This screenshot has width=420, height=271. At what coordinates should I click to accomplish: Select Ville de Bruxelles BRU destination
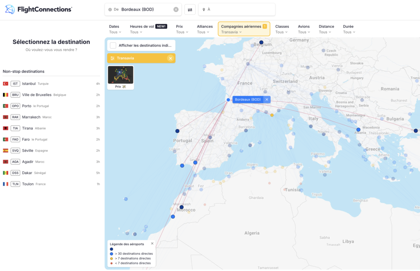coord(51,95)
